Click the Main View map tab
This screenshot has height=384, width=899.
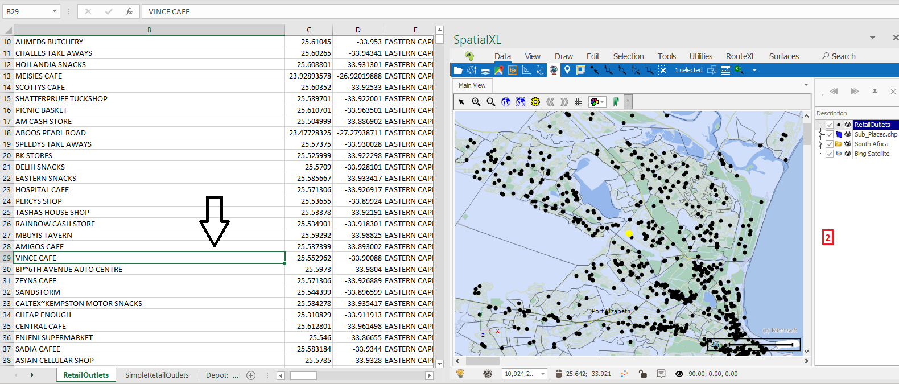(x=472, y=85)
